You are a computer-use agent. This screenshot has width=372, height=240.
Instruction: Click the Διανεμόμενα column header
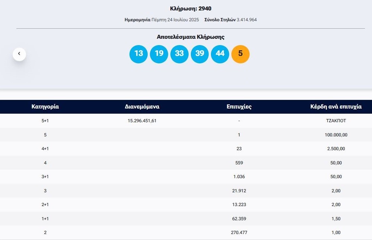click(142, 107)
